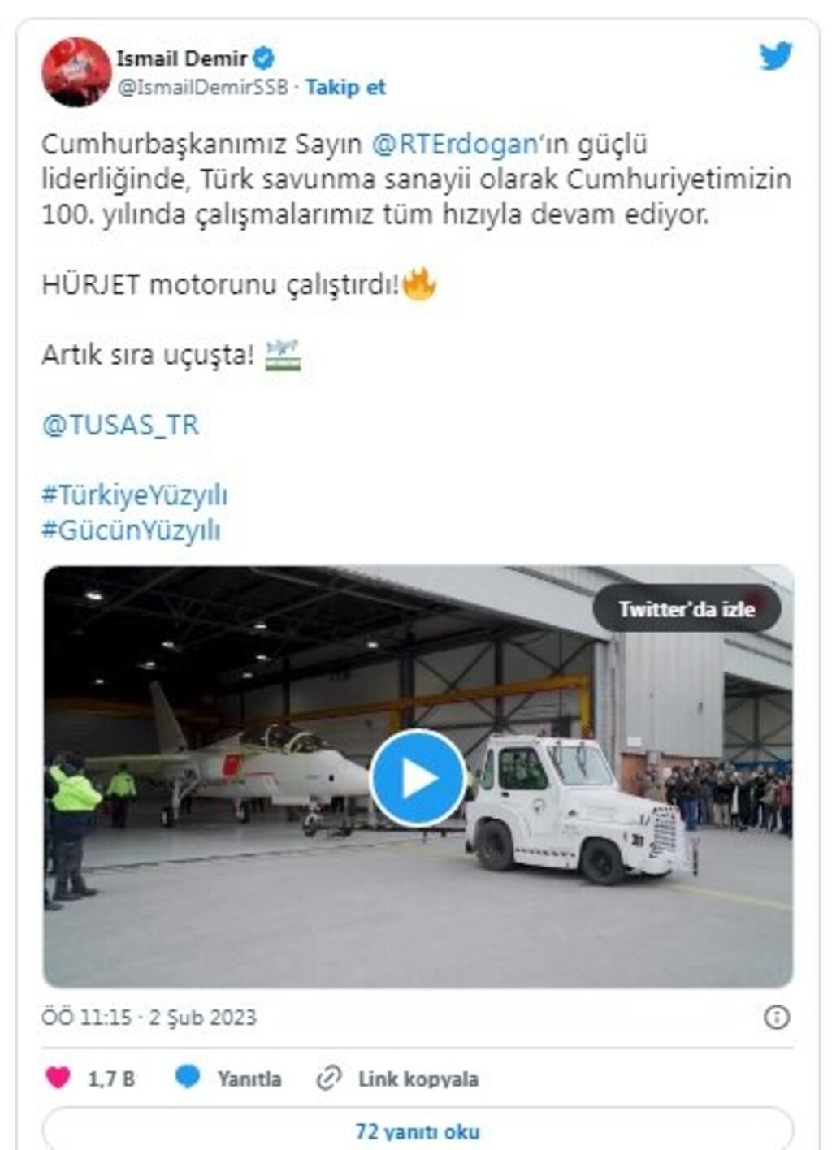Follow via the Takip et link

[x=345, y=87]
